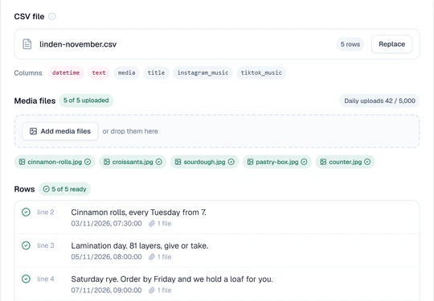Click the checkmark on pastry-box.jpg chip
The width and height of the screenshot is (434, 301).
304,162
